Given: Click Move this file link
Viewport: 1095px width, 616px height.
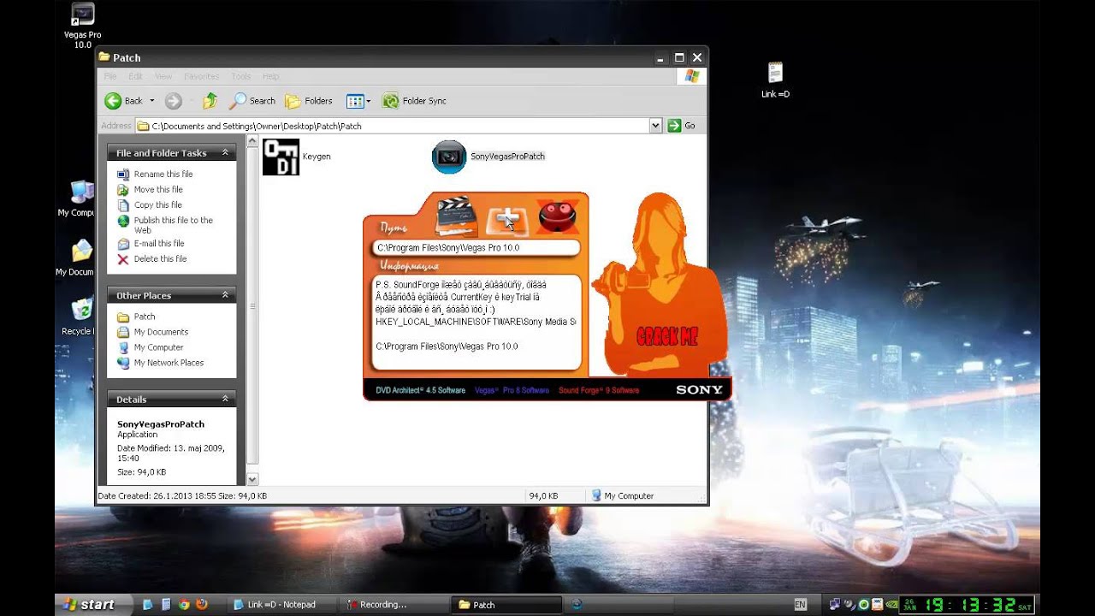Looking at the screenshot, I should [x=158, y=189].
